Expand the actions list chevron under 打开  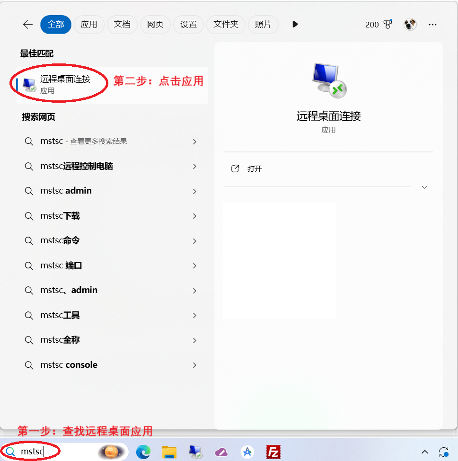(424, 187)
